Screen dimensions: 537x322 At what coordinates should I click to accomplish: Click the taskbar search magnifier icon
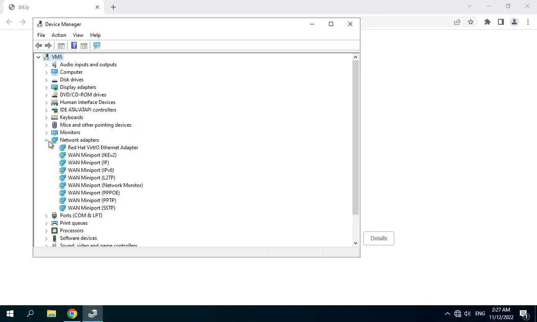[x=30, y=314]
